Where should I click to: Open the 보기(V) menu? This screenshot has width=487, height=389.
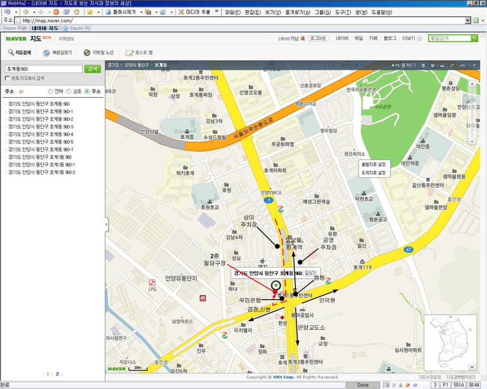(x=273, y=12)
